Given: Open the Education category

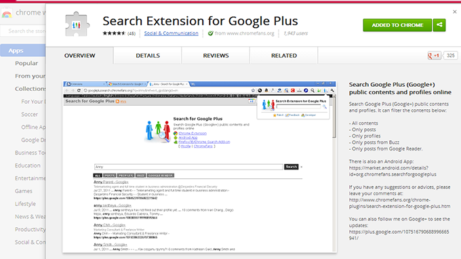Looking at the screenshot, I should click(28, 165).
